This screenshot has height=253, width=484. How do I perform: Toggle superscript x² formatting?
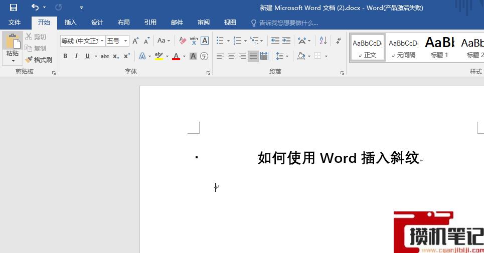[x=127, y=56]
